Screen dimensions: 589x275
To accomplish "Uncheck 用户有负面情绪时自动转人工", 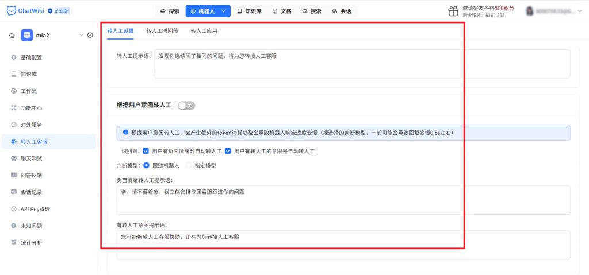I will [x=146, y=151].
